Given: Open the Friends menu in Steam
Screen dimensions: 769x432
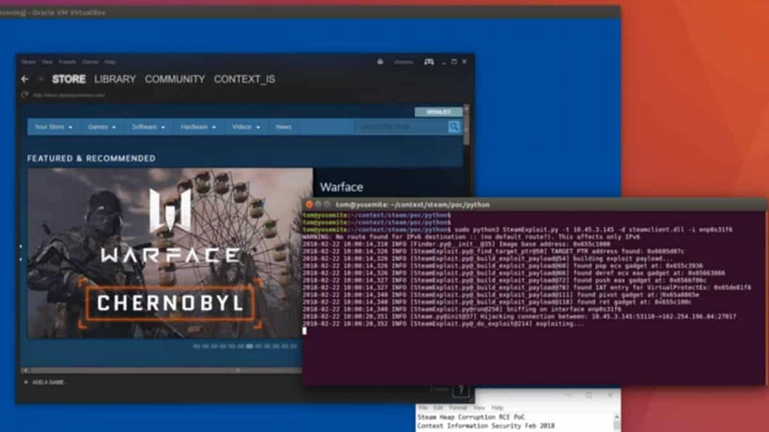Looking at the screenshot, I should click(x=67, y=62).
